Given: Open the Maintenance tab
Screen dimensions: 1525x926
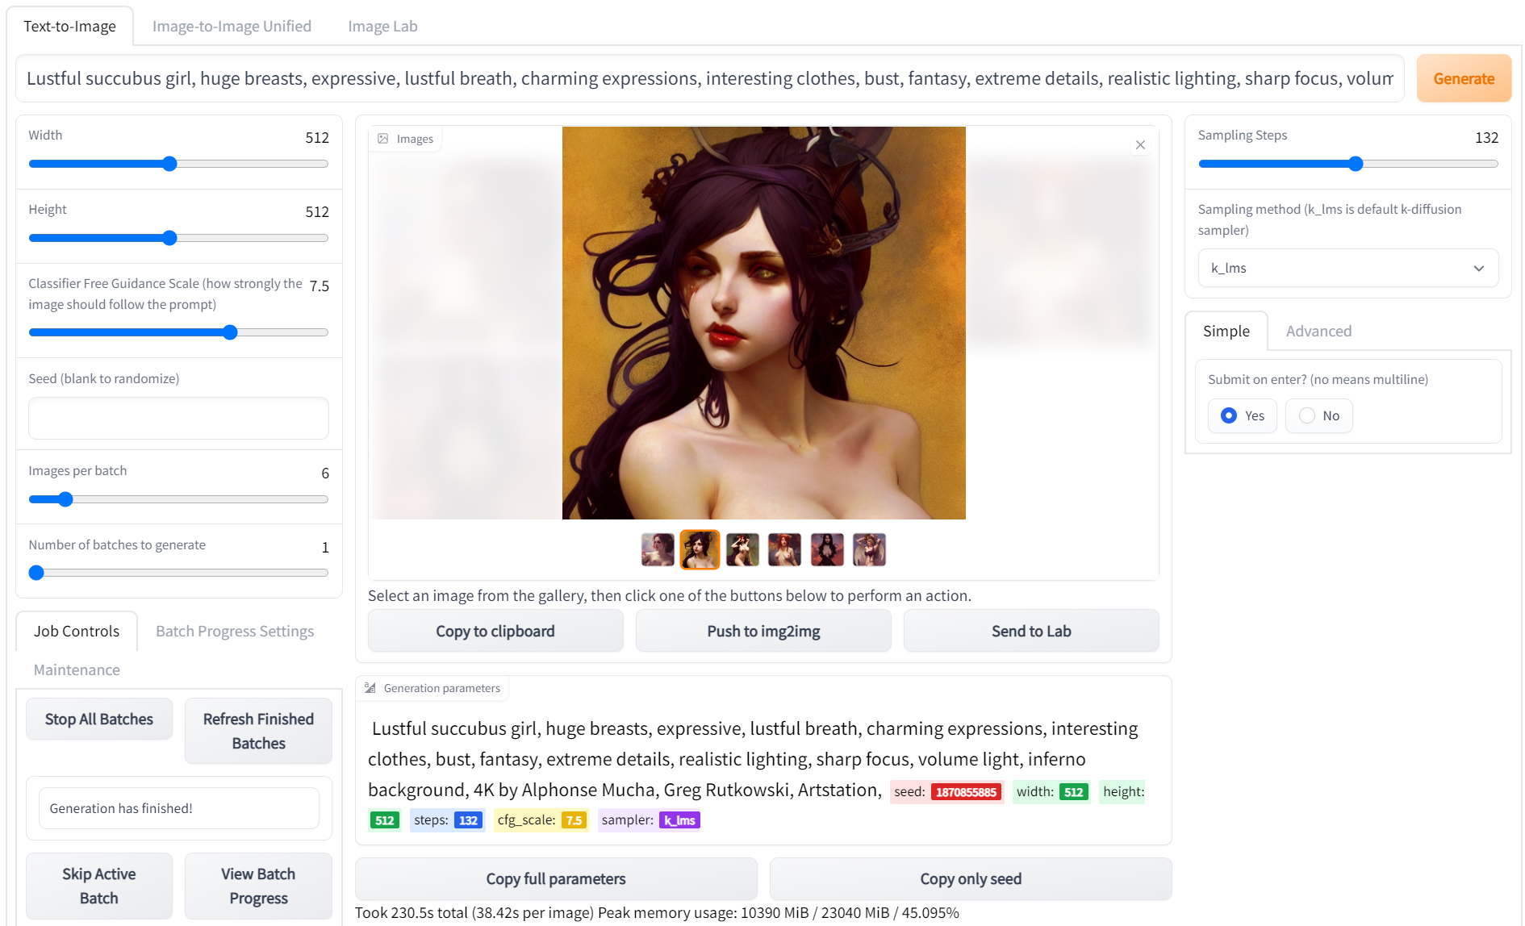Looking at the screenshot, I should (77, 669).
